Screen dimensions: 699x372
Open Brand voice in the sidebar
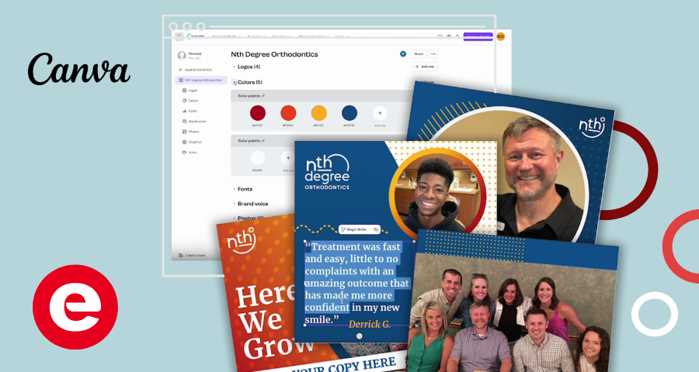point(194,121)
